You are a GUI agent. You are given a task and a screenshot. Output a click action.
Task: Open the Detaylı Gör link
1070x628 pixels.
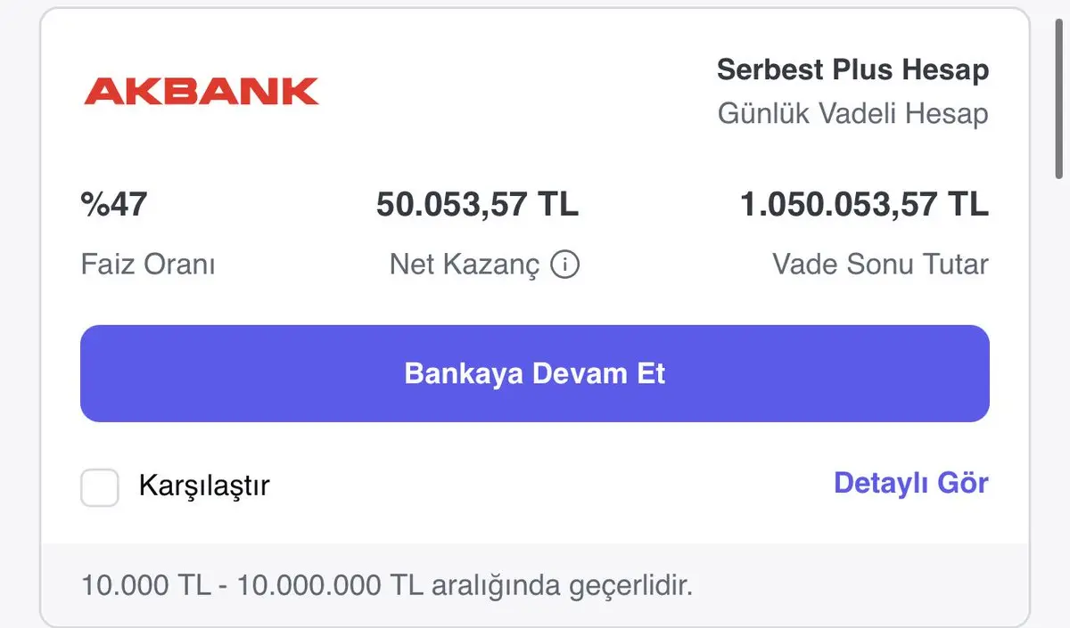click(x=911, y=483)
